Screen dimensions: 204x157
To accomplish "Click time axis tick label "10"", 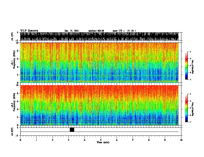I will point(181,140).
